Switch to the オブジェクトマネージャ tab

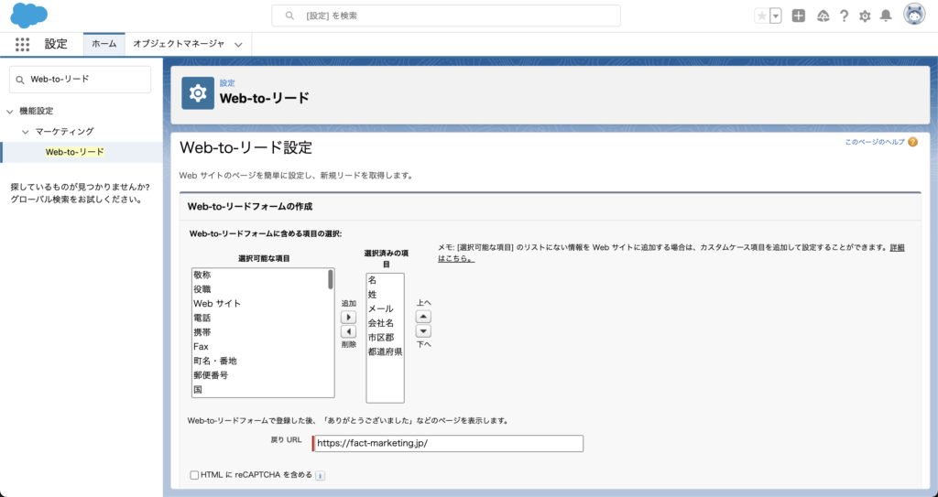(179, 44)
